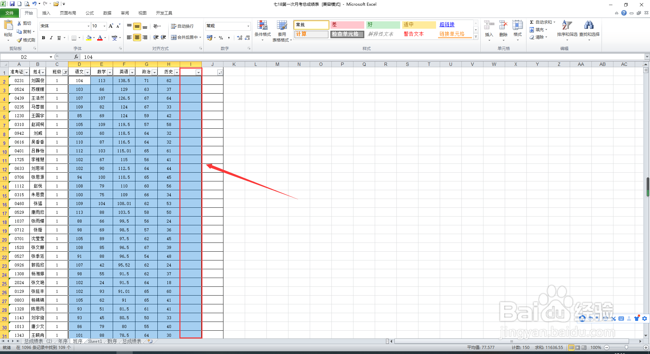
Task: Click the Paste clipboard icon
Action: pyautogui.click(x=8, y=26)
